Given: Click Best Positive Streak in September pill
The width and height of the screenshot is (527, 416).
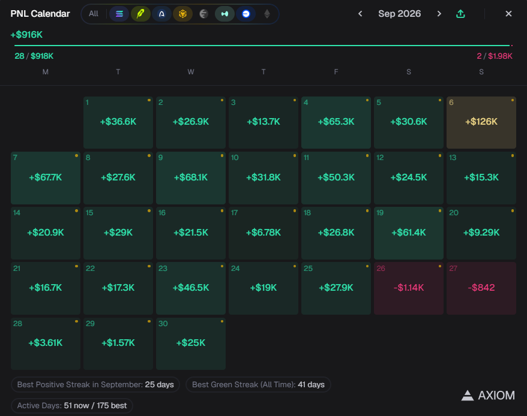Looking at the screenshot, I should 95,384.
